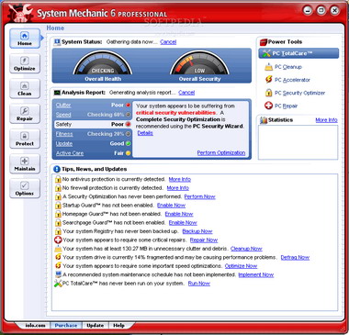
Task: Click the Implement Now link
Action: click(x=256, y=274)
